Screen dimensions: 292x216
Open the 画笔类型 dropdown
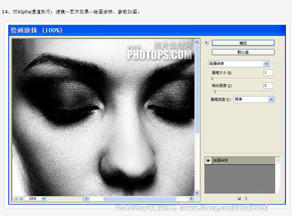coord(254,100)
